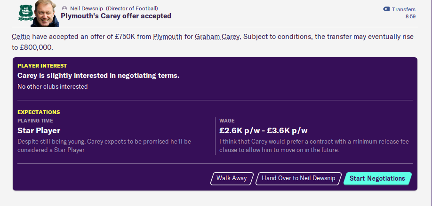Screen dimensions: 432x206
Task: Click the Transfers tag icon
Action: [386, 9]
